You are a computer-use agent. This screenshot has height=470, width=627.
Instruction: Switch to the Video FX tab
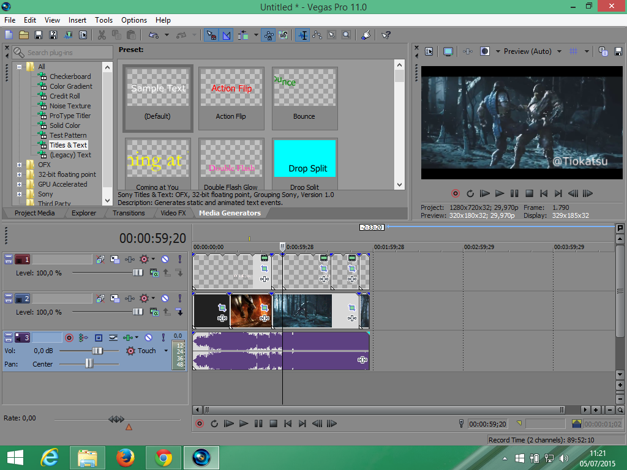coord(173,213)
